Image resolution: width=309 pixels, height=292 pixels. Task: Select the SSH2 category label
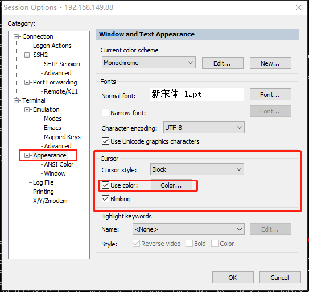[40, 55]
